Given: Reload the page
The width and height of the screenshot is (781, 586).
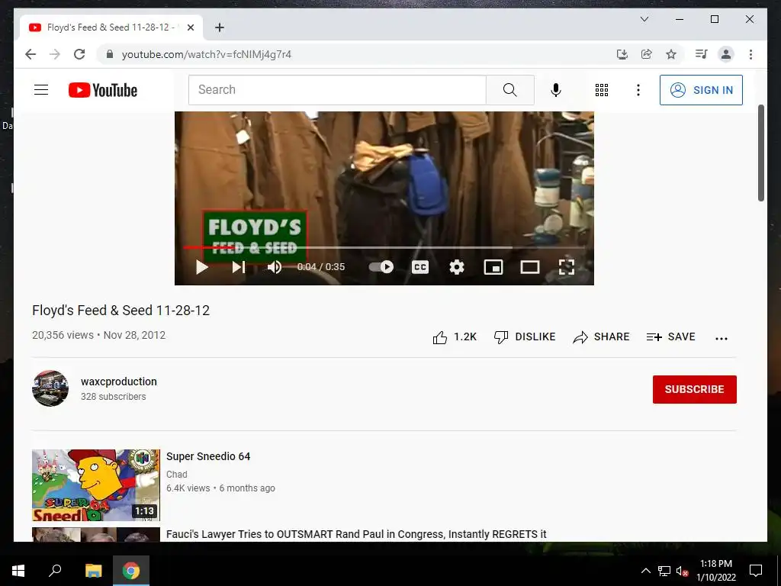Looking at the screenshot, I should click(79, 54).
